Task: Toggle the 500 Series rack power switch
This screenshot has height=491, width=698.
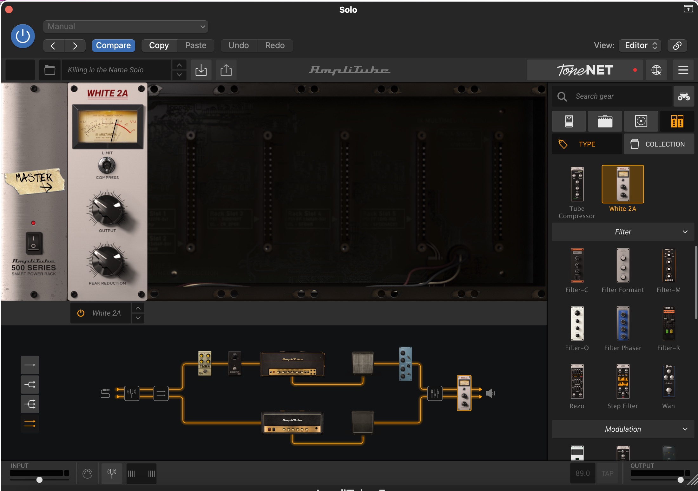Action: (x=33, y=243)
